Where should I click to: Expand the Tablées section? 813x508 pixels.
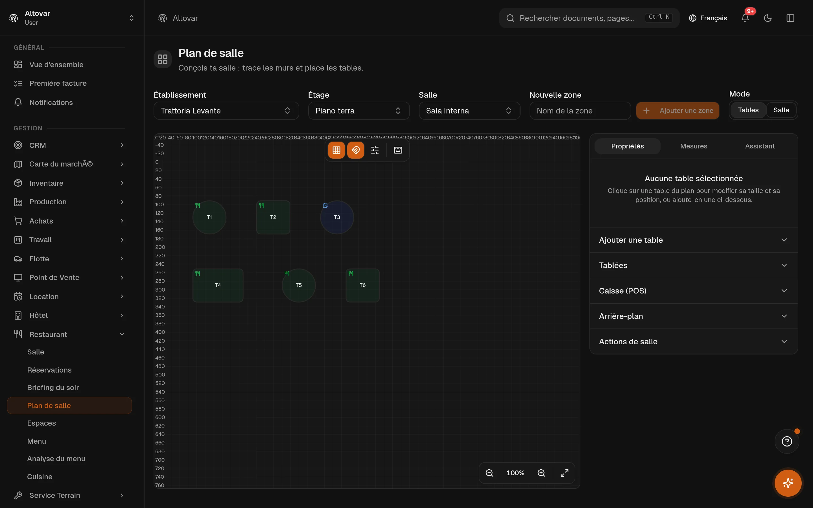click(x=693, y=265)
